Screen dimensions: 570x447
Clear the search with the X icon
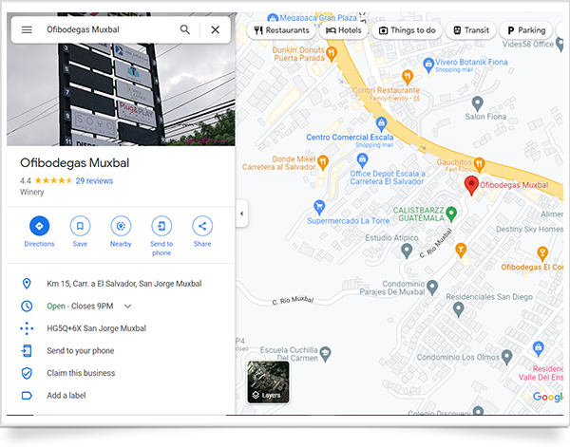pos(216,29)
